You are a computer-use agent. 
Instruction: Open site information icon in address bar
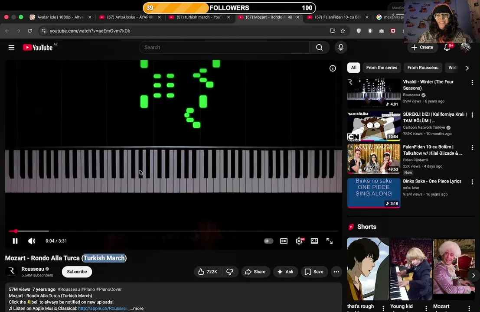43,31
